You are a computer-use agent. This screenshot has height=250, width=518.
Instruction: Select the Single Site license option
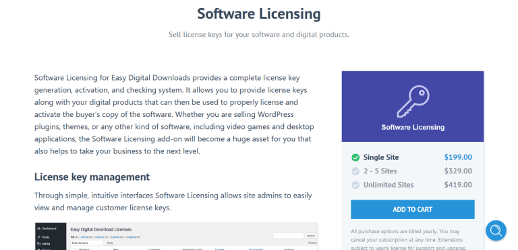pos(411,157)
